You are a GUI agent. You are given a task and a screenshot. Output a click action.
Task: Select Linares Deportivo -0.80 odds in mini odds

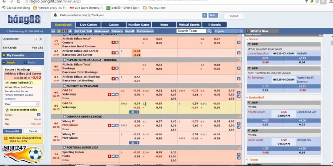coord(265,63)
